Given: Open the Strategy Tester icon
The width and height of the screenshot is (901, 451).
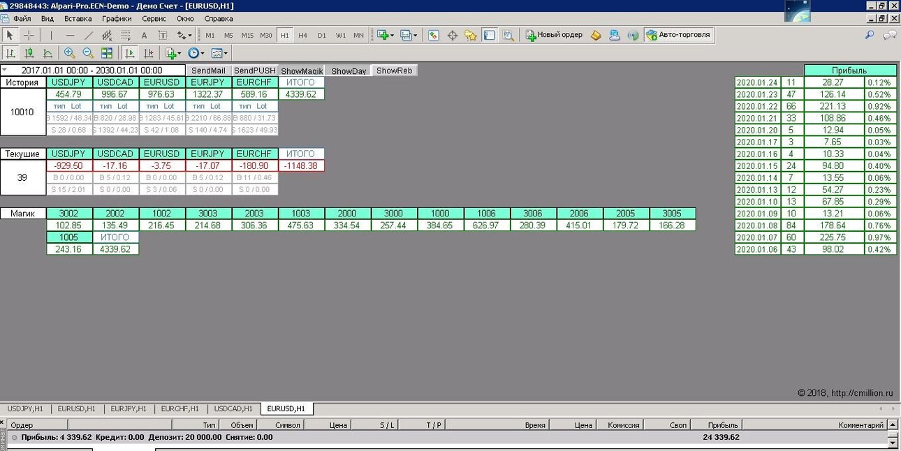Looking at the screenshot, I should [x=508, y=35].
